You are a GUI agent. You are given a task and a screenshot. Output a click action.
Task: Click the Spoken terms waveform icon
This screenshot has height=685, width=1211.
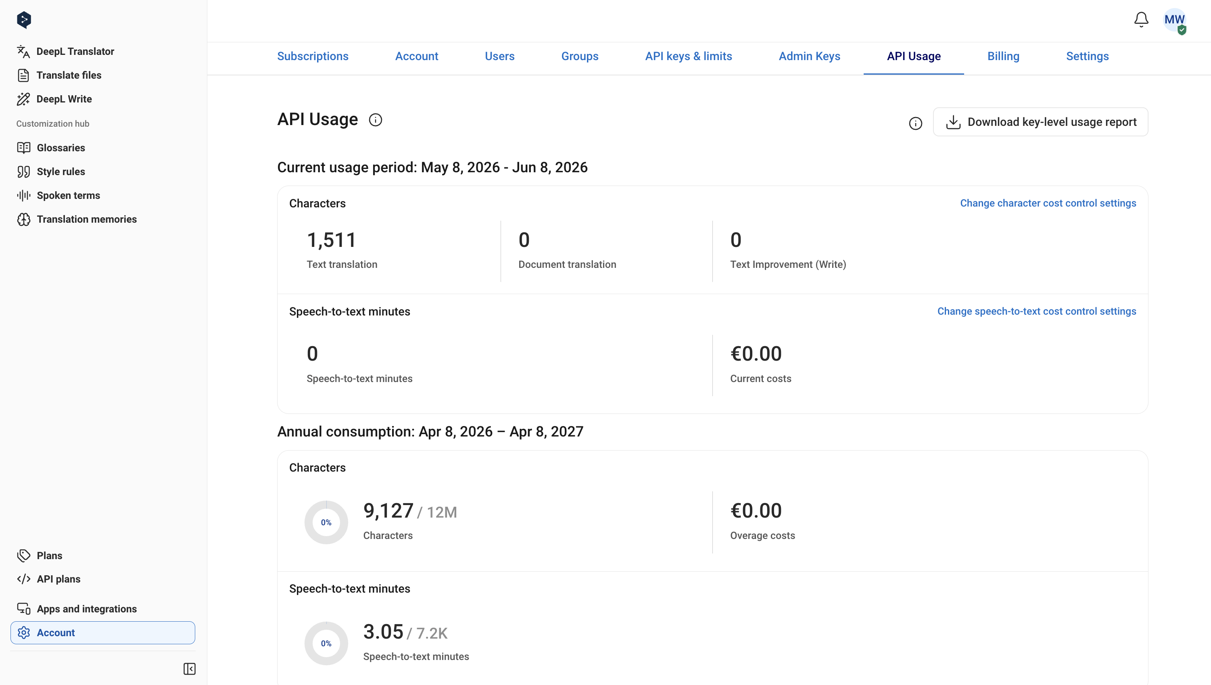23,195
